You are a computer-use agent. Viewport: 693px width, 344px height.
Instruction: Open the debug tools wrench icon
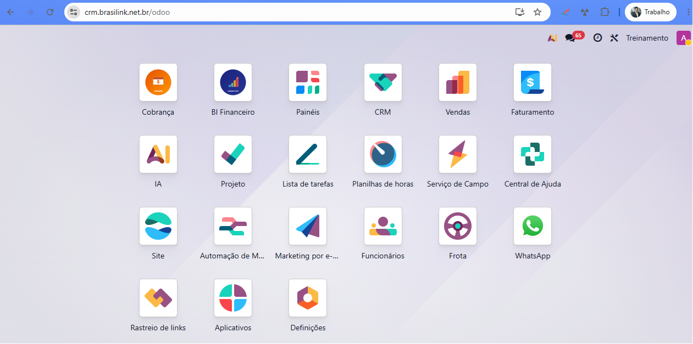click(614, 38)
